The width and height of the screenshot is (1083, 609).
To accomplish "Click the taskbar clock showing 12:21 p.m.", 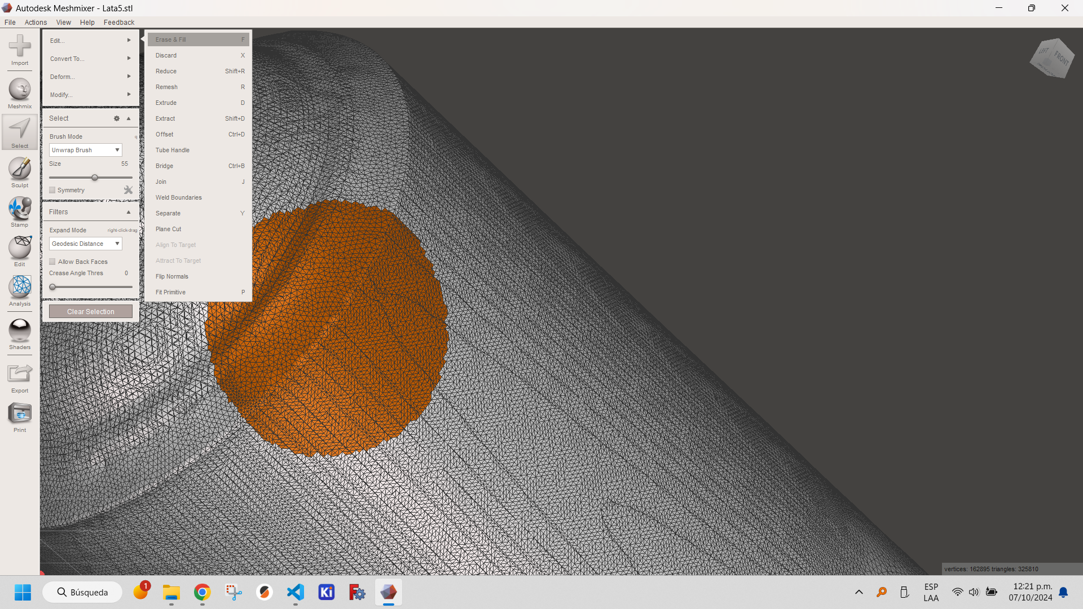I will pos(1031,592).
